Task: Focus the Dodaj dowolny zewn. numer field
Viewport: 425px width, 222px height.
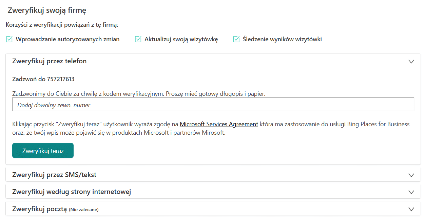Action: pyautogui.click(x=213, y=105)
